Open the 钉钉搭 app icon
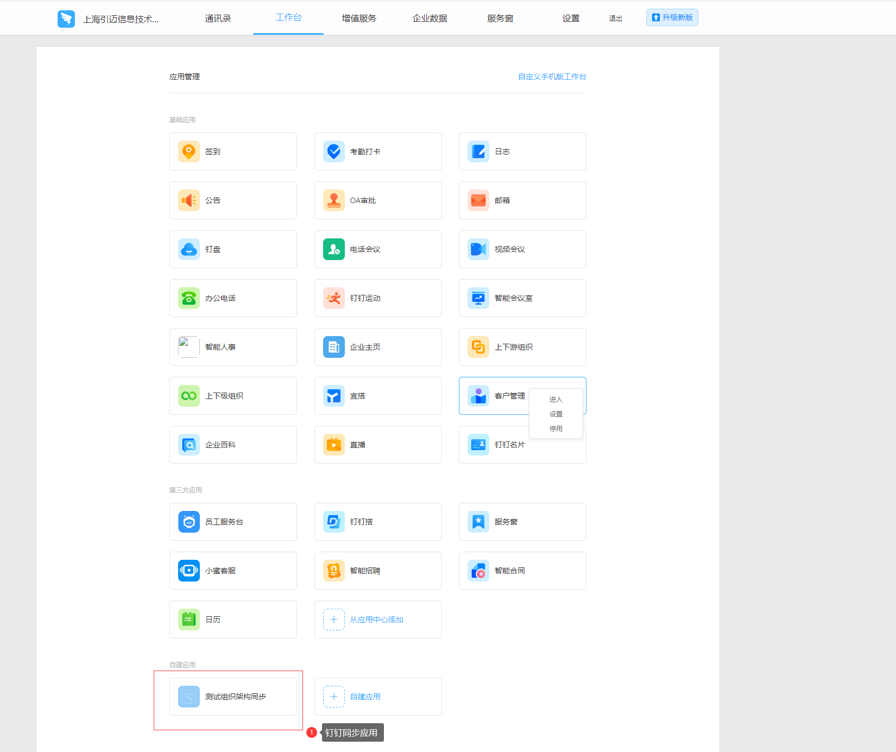Viewport: 896px width, 752px height. click(x=334, y=522)
